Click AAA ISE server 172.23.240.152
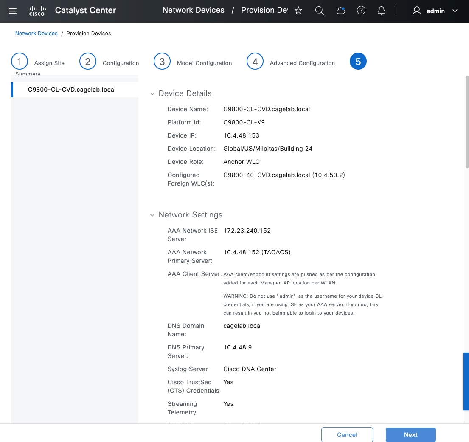This screenshot has width=469, height=442. click(247, 231)
